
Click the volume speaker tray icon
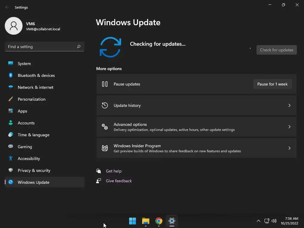pos(274,221)
